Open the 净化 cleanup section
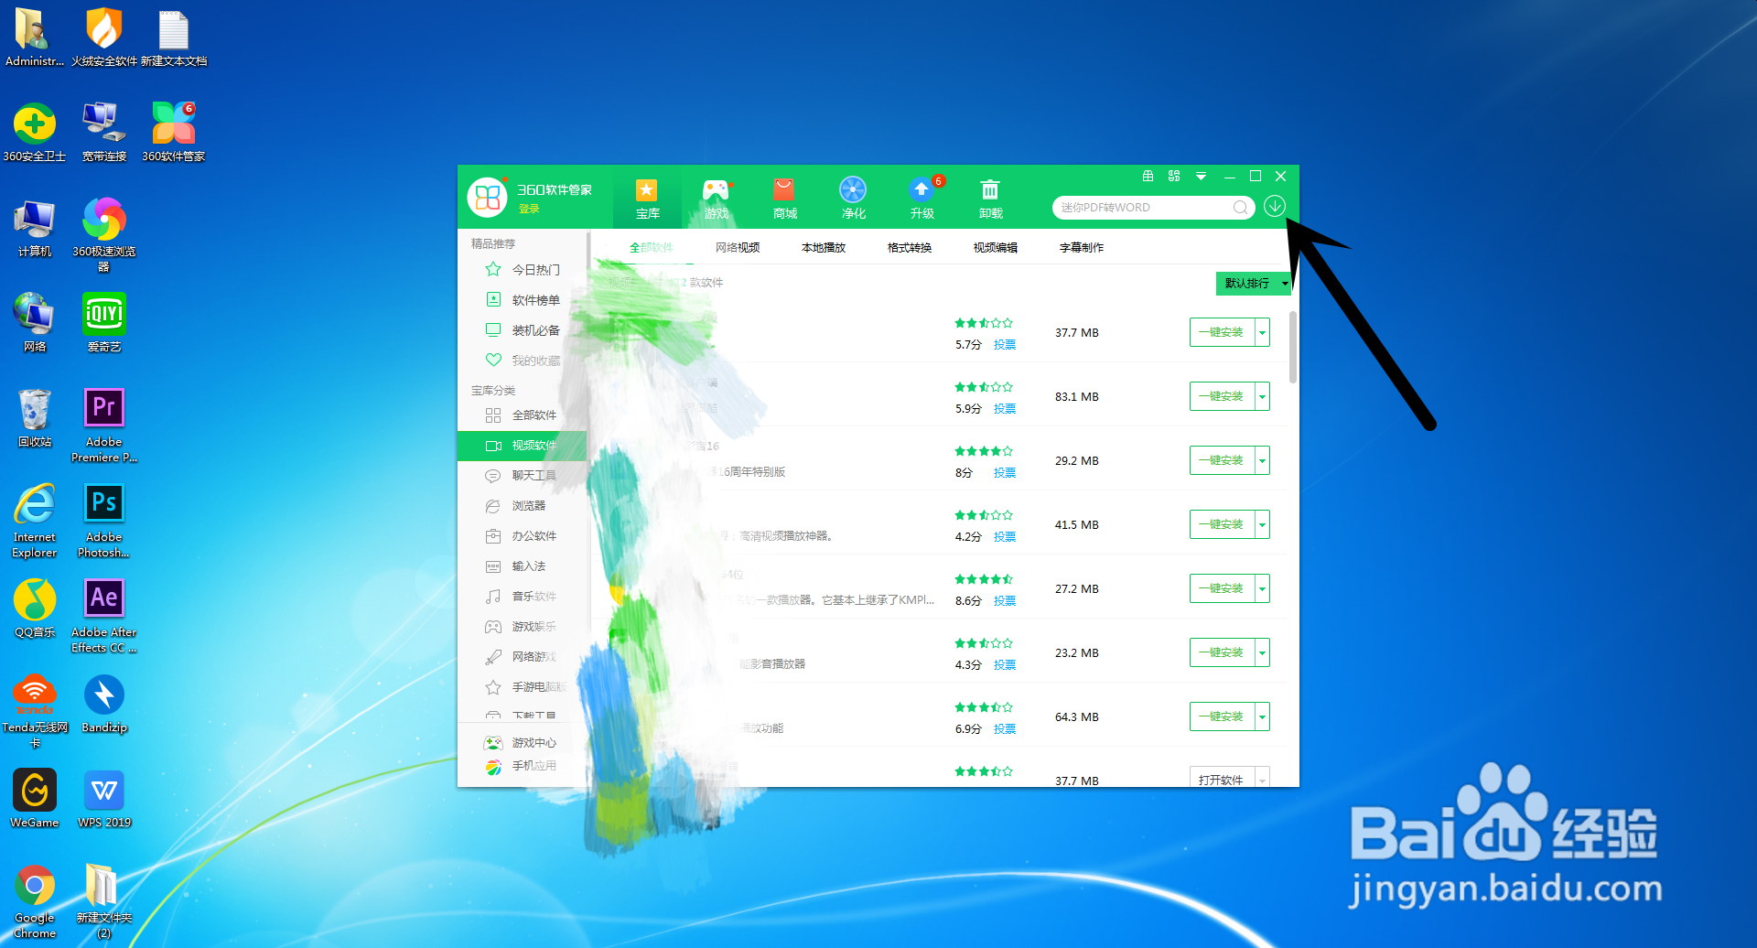This screenshot has height=948, width=1757. tap(853, 199)
